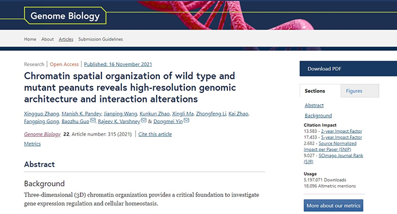This screenshot has height=214, width=397.
Task: Click the email icon next to Baozhu Guo
Action: coord(93,120)
